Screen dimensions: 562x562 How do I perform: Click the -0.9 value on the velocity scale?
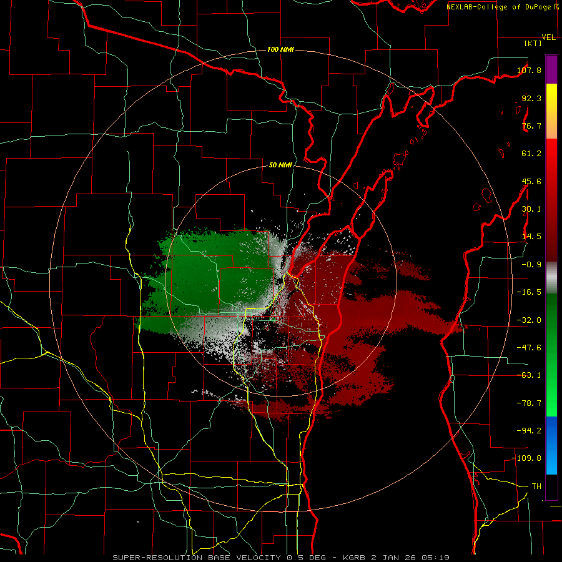531,265
